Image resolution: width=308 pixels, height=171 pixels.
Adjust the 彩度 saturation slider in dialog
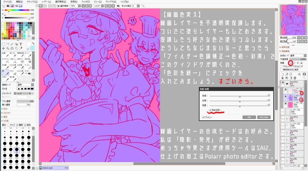point(240,101)
